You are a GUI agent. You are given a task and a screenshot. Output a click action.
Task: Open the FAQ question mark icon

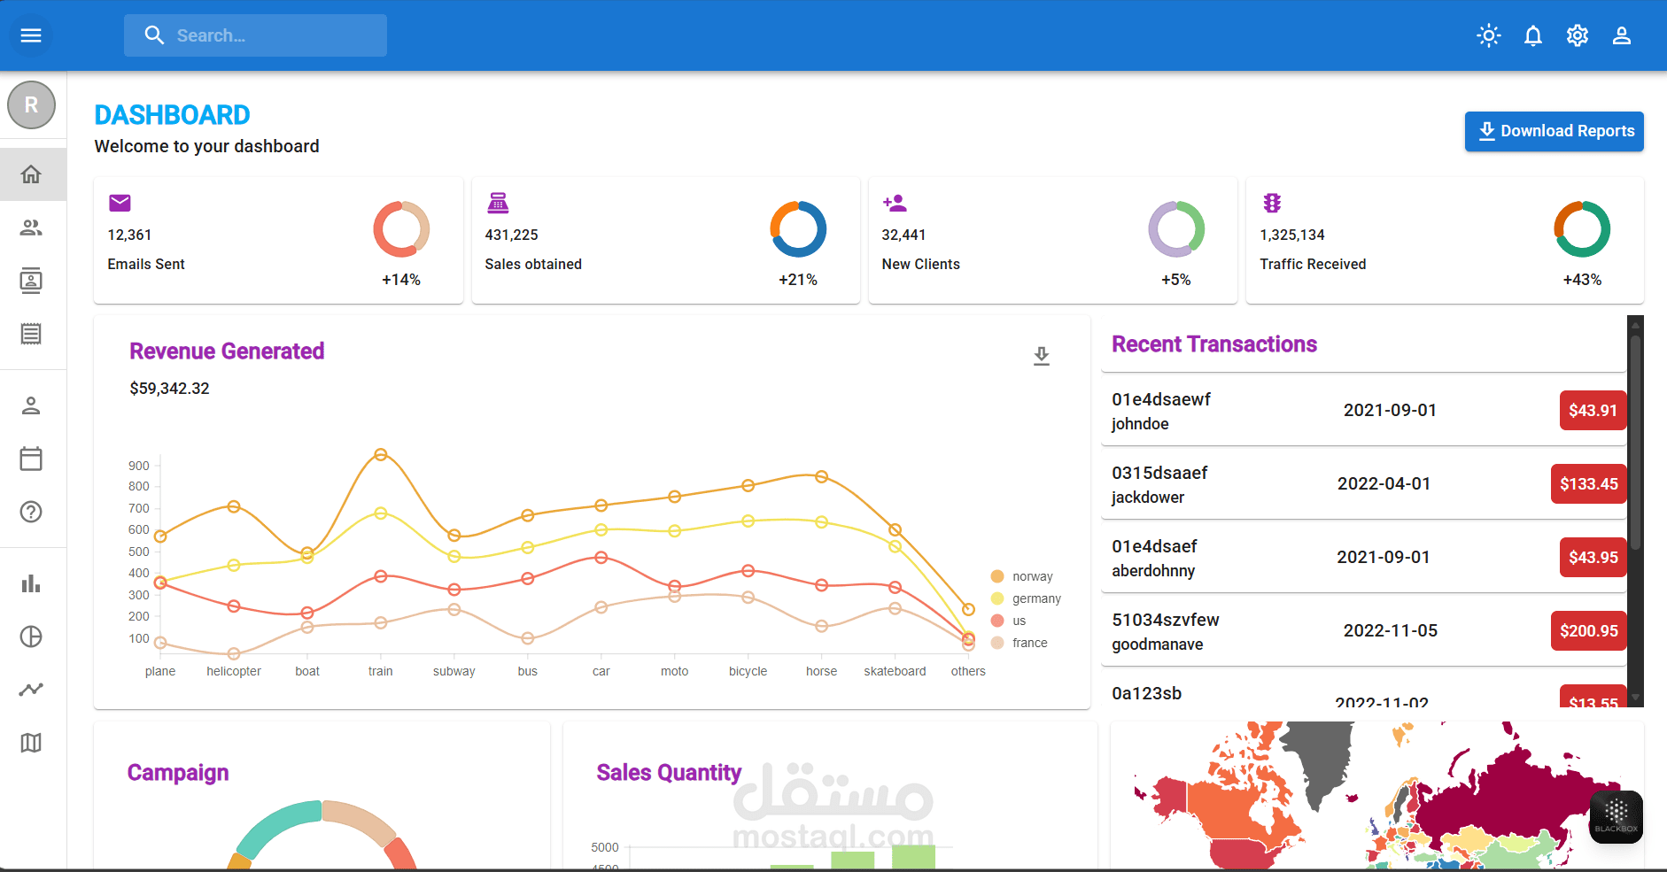(32, 512)
